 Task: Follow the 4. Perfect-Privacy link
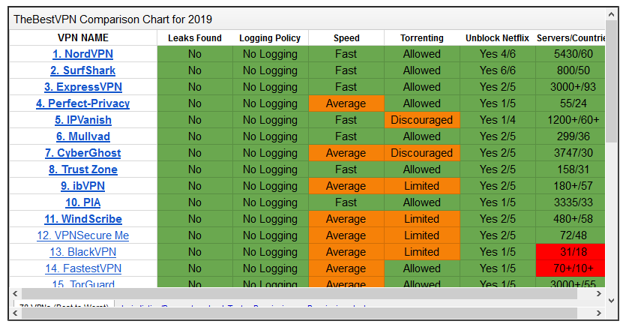(x=83, y=103)
